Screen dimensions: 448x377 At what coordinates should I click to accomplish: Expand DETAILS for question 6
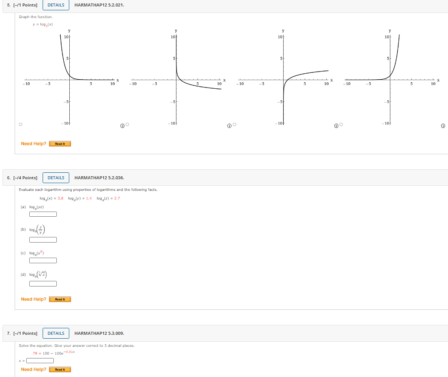(56, 178)
